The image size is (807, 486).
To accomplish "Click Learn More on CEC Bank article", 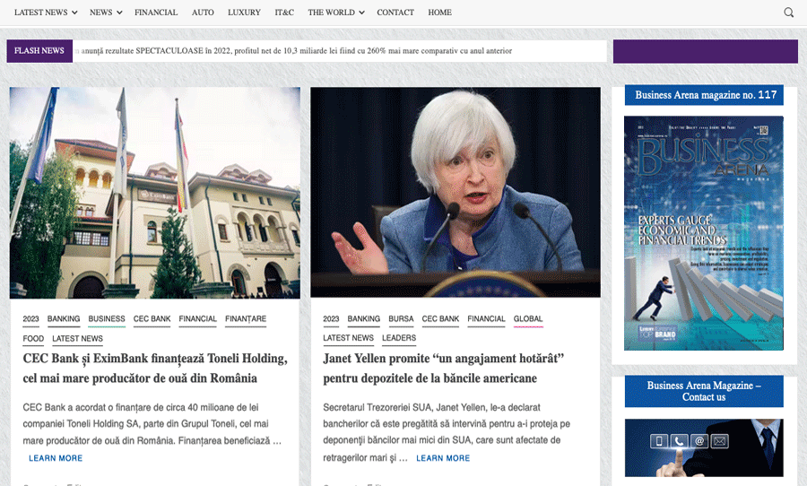I will pos(56,458).
